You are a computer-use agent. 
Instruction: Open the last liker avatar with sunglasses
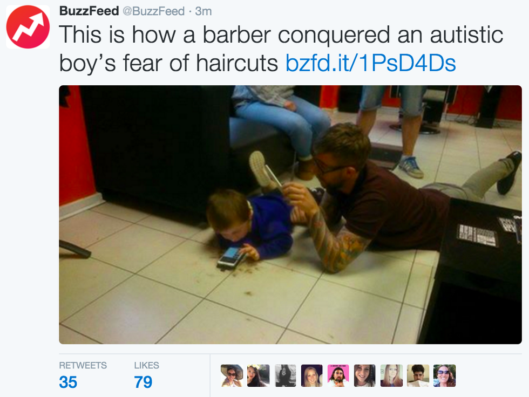[x=445, y=375]
